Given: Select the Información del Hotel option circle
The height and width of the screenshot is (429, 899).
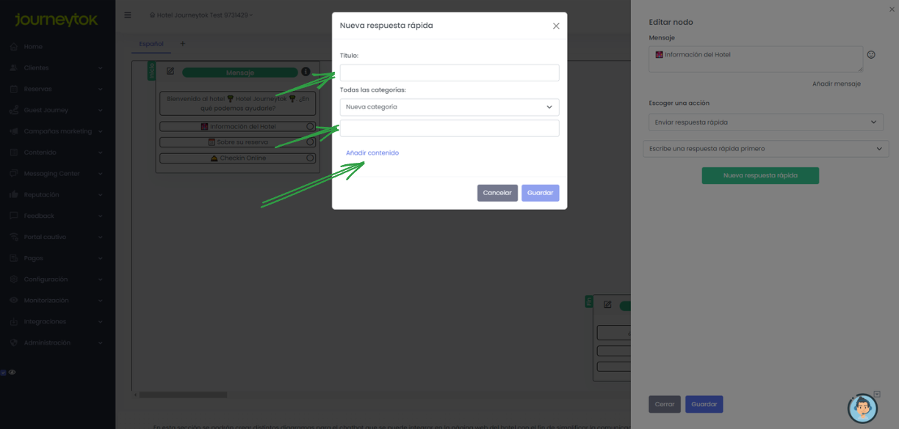Looking at the screenshot, I should [310, 127].
